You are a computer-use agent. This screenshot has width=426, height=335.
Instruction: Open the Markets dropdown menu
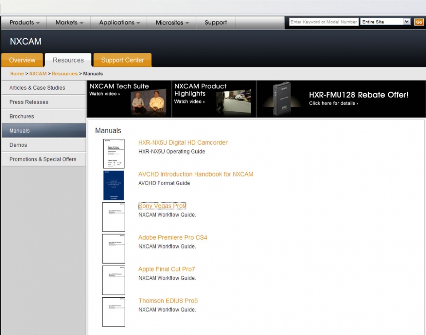tap(69, 23)
